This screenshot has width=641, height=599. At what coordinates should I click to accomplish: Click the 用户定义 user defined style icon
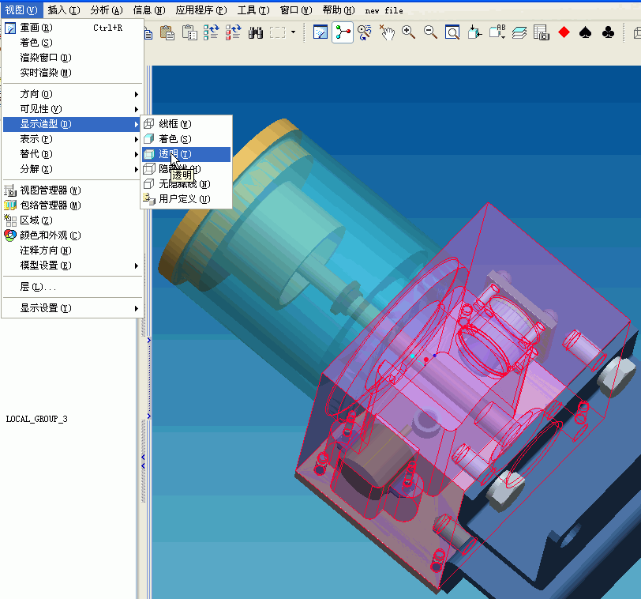[x=149, y=199]
